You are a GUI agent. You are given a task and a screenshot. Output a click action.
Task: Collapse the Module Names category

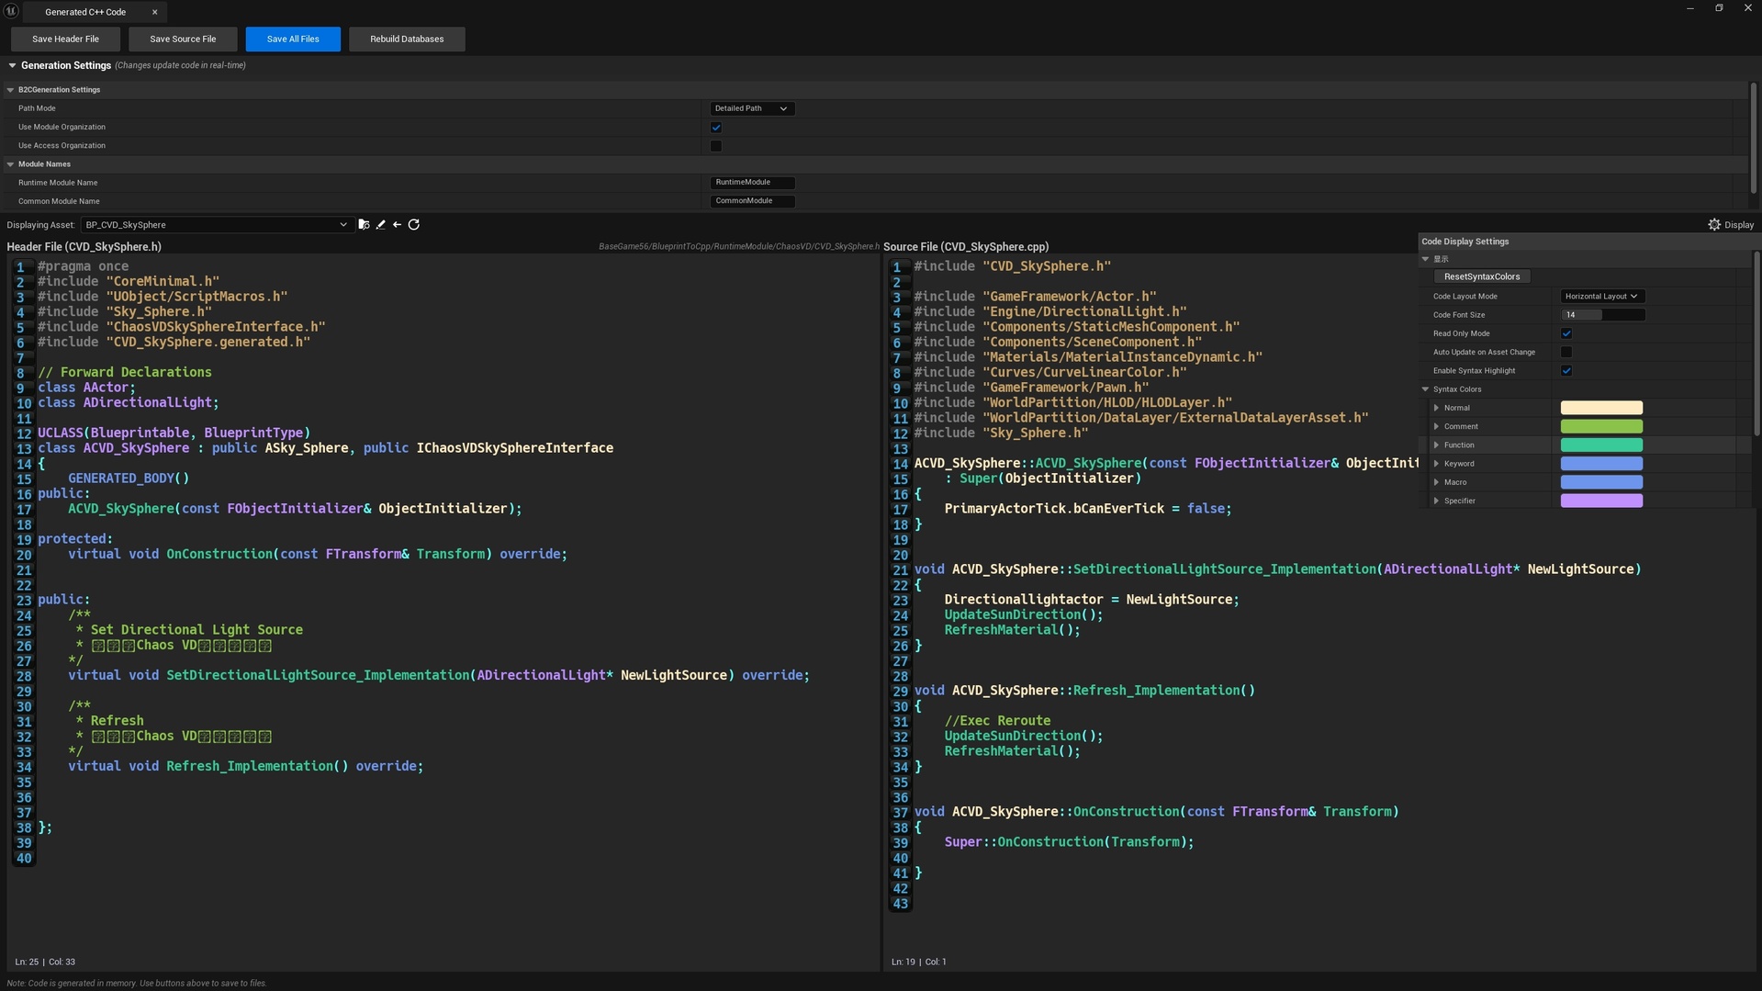pyautogui.click(x=10, y=164)
